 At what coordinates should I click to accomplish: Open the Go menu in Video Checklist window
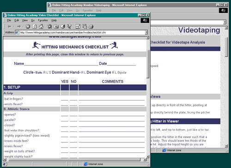33,20
